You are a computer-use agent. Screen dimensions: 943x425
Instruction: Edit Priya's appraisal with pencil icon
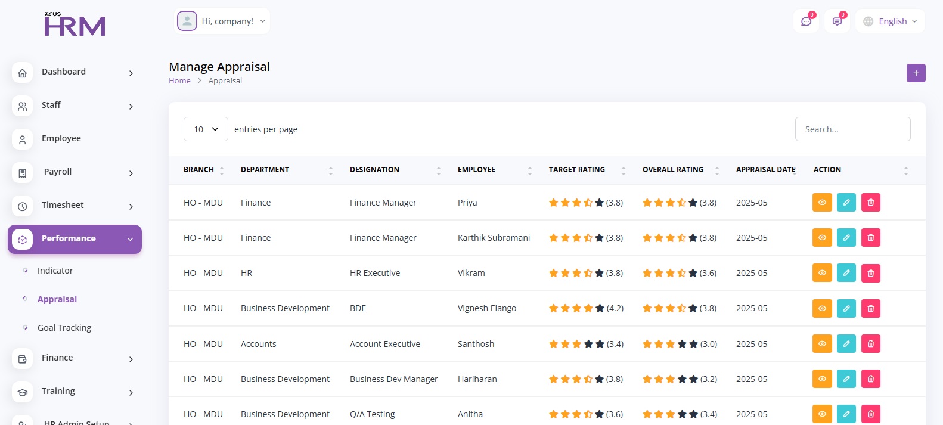pyautogui.click(x=846, y=203)
